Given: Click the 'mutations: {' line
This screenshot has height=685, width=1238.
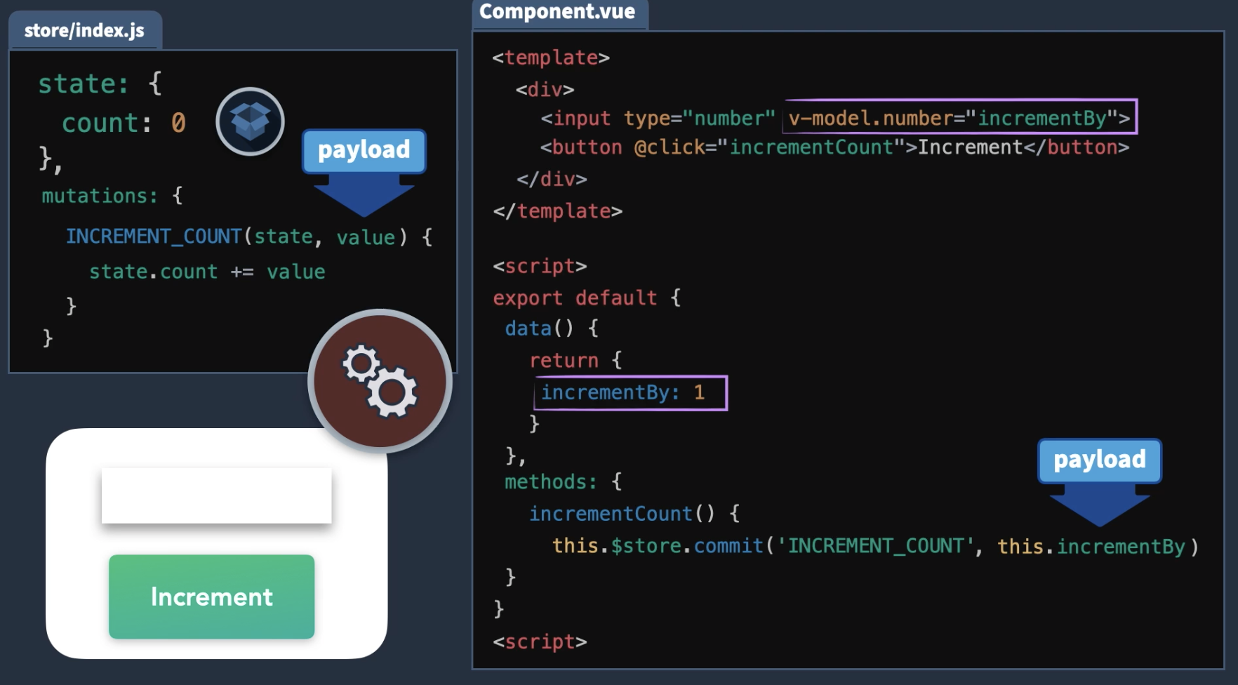Looking at the screenshot, I should (x=112, y=195).
